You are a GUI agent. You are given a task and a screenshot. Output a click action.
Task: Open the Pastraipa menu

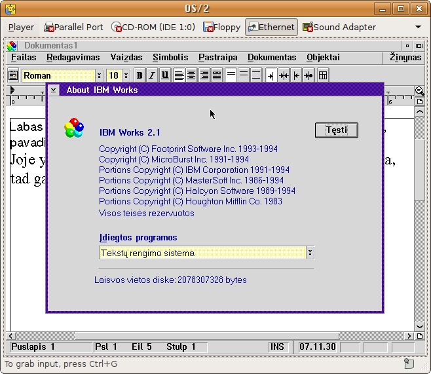pyautogui.click(x=218, y=57)
